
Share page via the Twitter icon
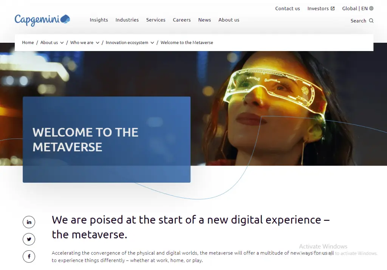pos(29,239)
